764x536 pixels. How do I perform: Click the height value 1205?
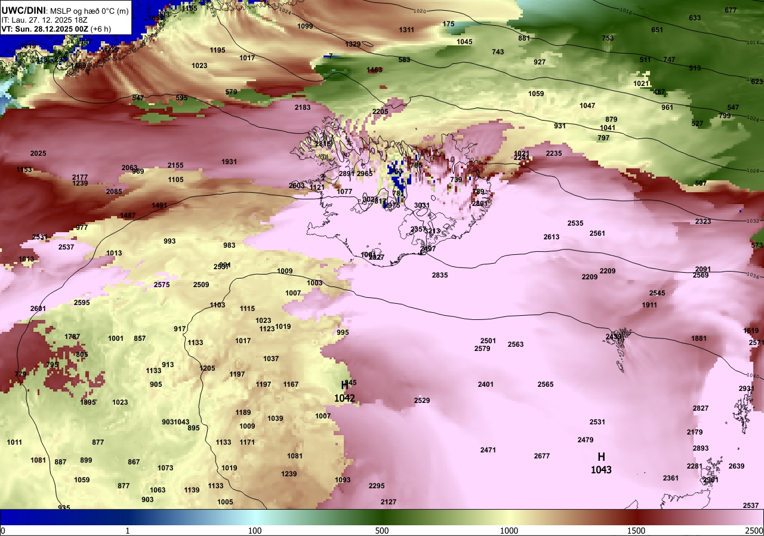pyautogui.click(x=207, y=368)
